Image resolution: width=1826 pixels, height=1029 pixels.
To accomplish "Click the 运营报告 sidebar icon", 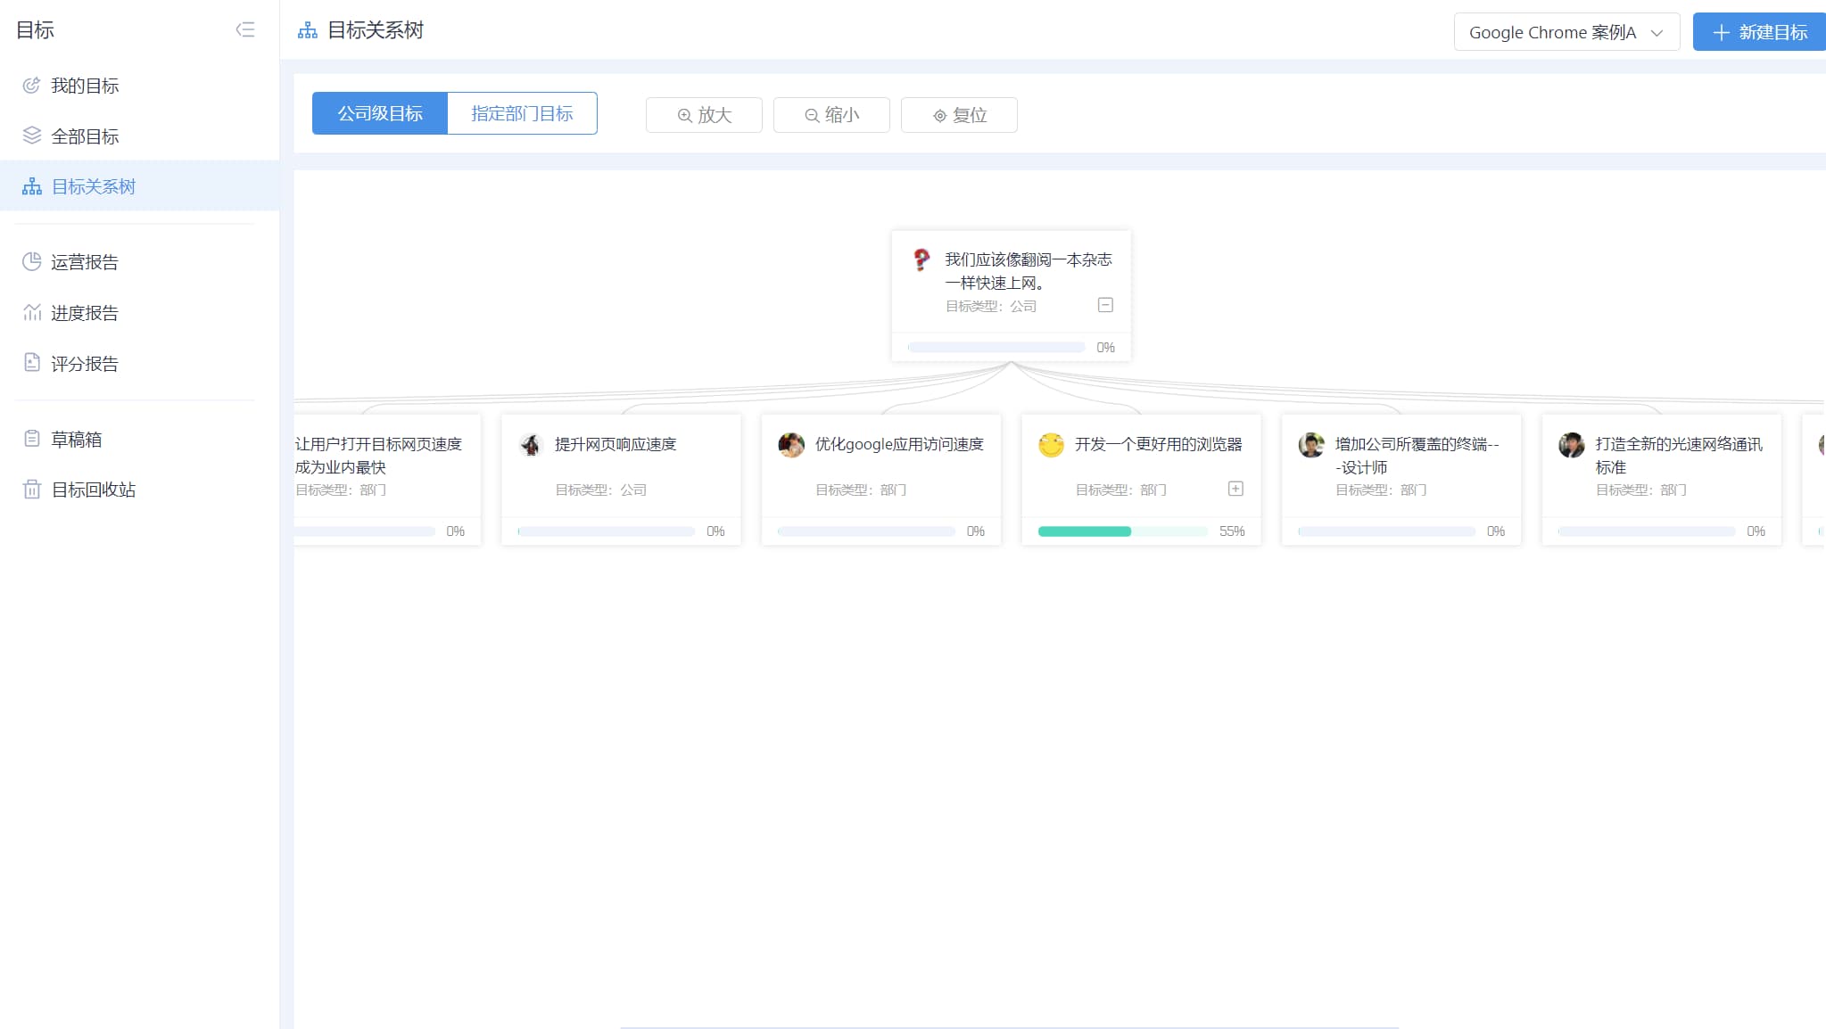I will [31, 262].
